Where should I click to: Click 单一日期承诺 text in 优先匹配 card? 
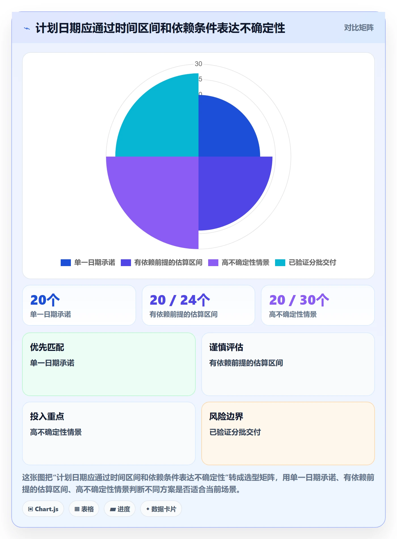pyautogui.click(x=52, y=363)
